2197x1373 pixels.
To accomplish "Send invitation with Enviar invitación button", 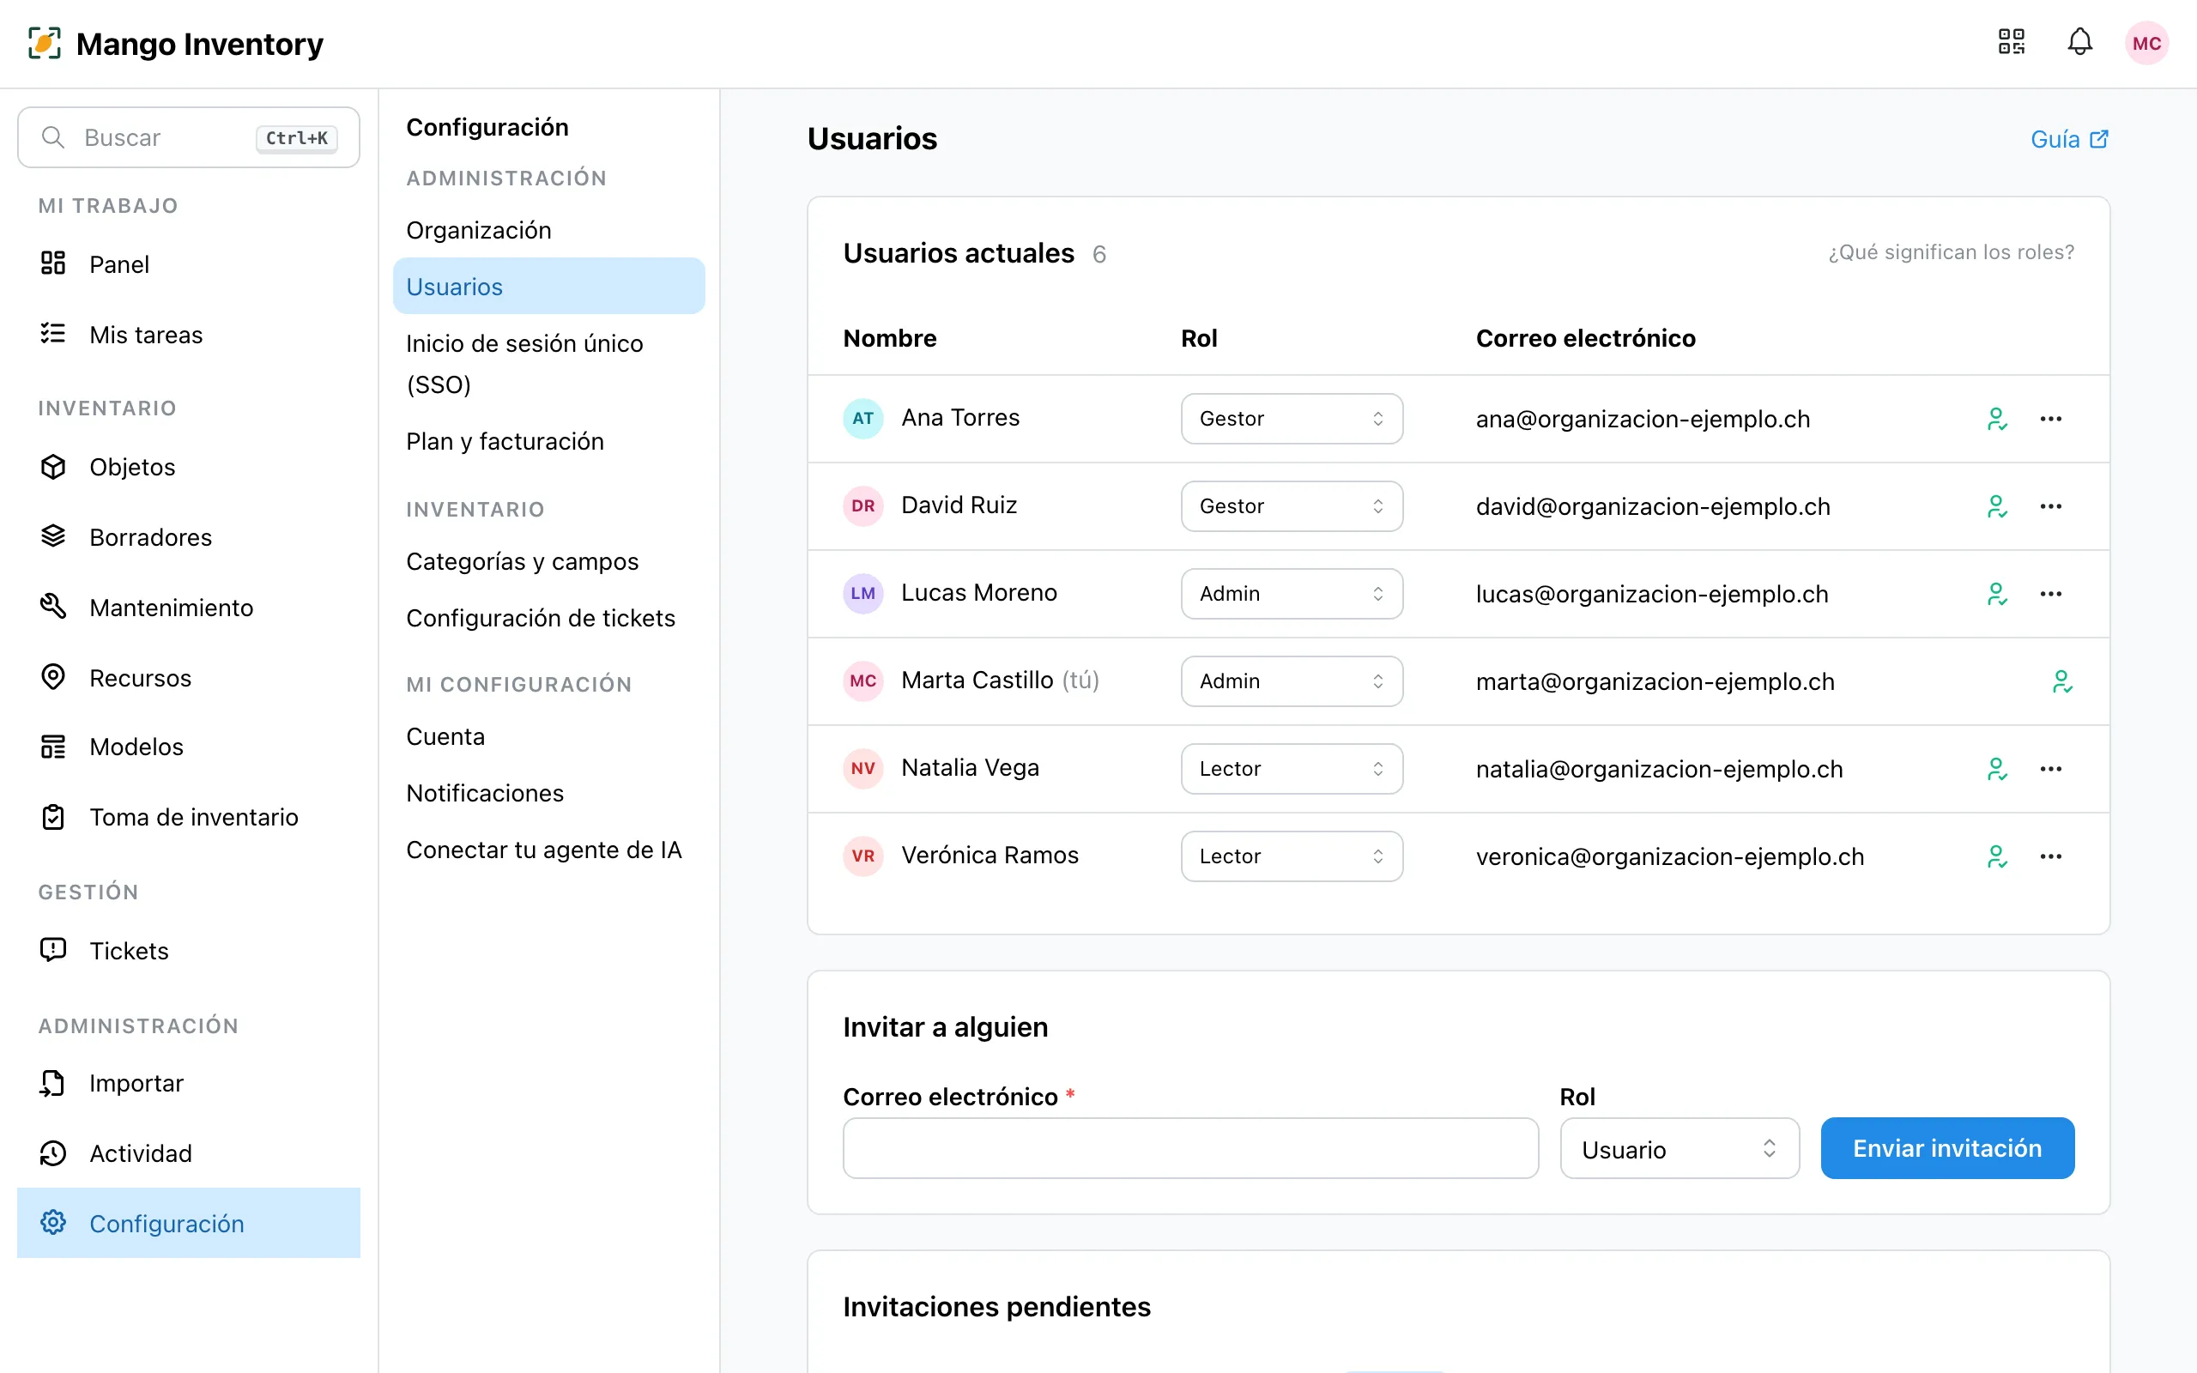I will (1946, 1149).
